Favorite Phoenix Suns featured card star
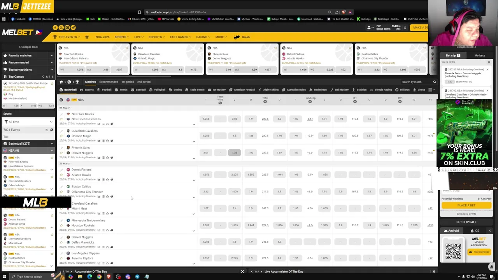The width and height of the screenshot is (498, 280). pyautogui.click(x=275, y=48)
